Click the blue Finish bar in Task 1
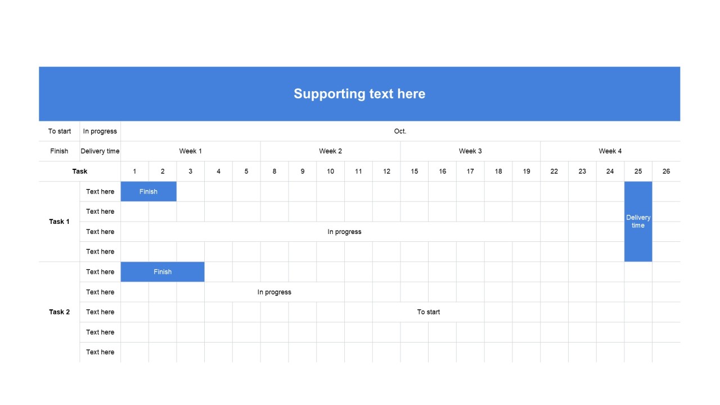Screen dimensions: 720x405 (x=148, y=191)
